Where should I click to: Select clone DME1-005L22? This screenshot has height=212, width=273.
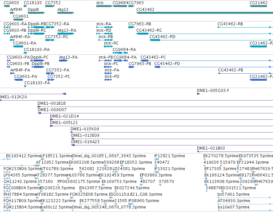coord(161,126)
